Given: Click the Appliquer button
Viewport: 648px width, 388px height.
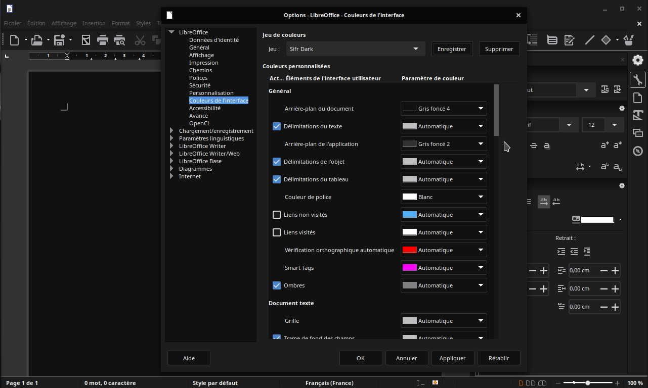Looking at the screenshot, I should [453, 358].
